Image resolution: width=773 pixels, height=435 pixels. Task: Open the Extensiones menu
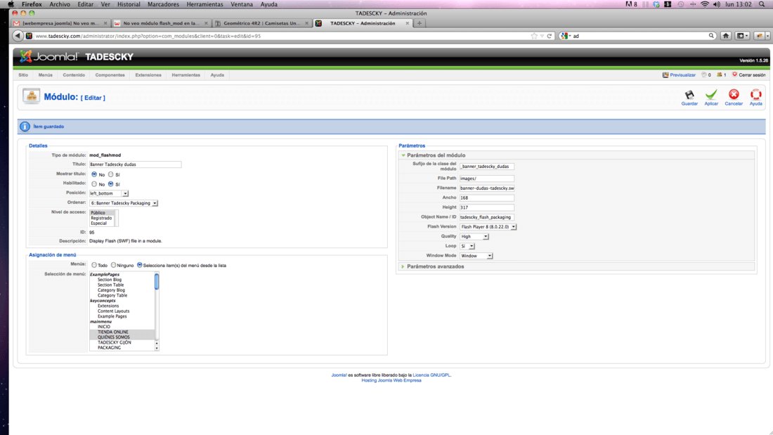coord(148,75)
